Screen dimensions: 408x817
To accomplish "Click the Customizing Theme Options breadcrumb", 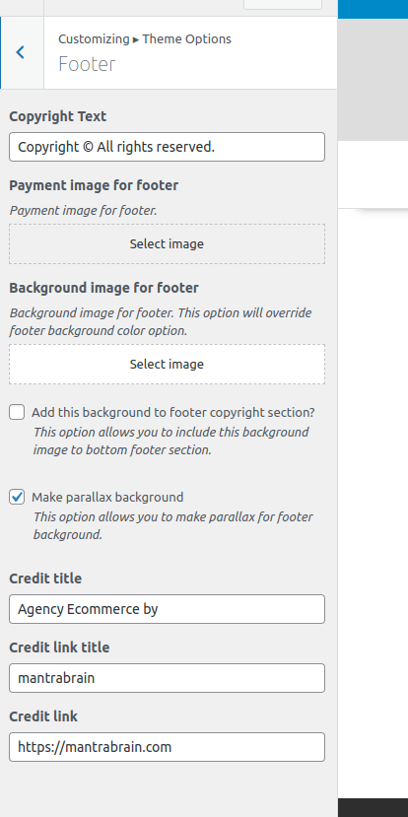I will point(145,39).
